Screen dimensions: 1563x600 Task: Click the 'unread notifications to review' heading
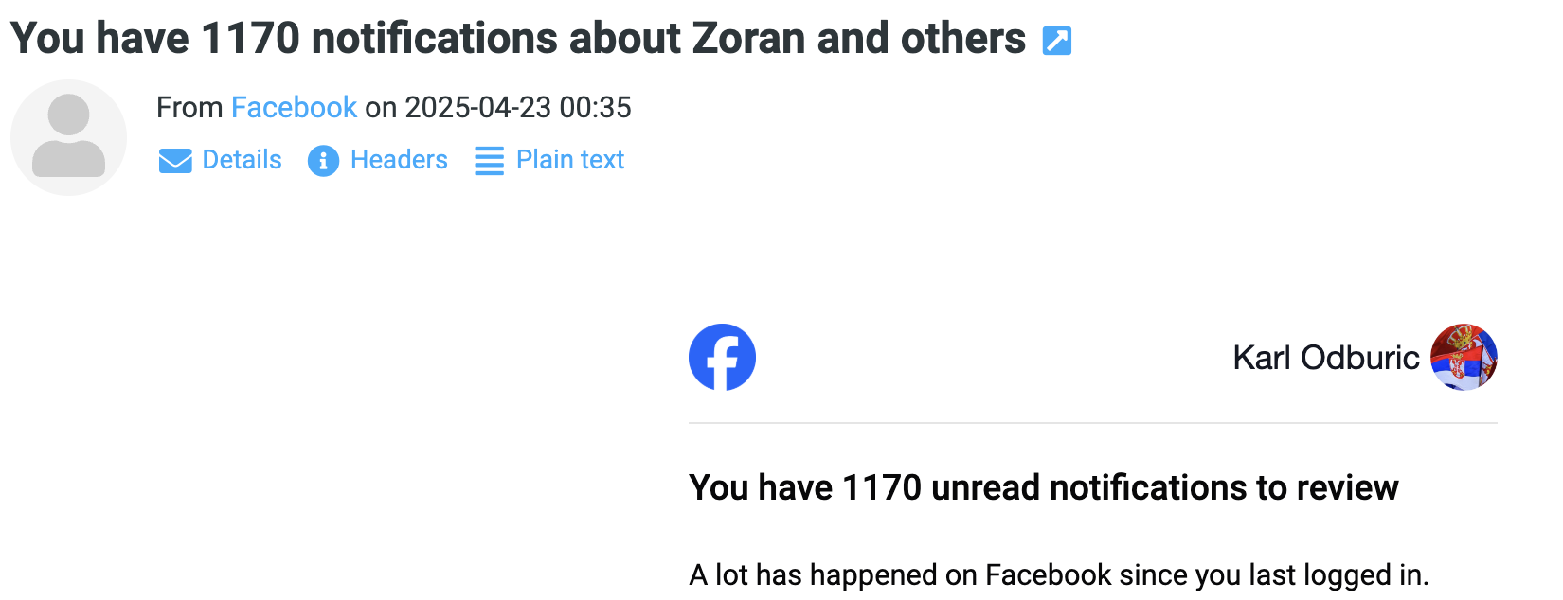coord(1043,487)
